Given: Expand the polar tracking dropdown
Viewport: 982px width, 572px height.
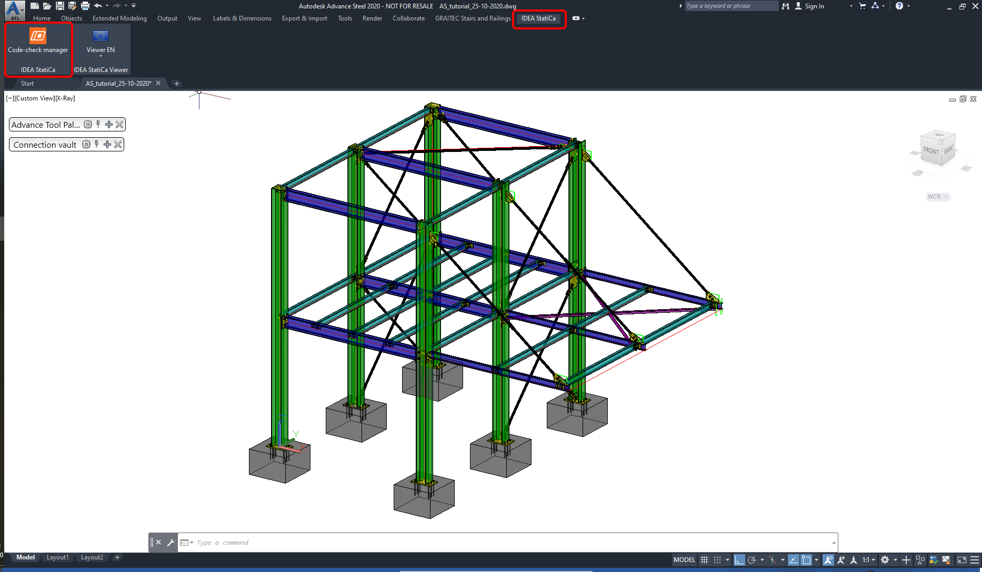Looking at the screenshot, I should tap(762, 559).
